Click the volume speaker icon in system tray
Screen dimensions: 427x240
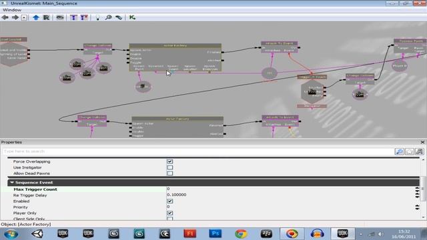point(381,234)
